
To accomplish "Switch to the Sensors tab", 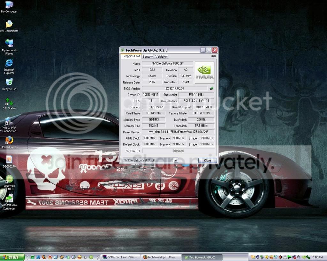I will [148, 56].
